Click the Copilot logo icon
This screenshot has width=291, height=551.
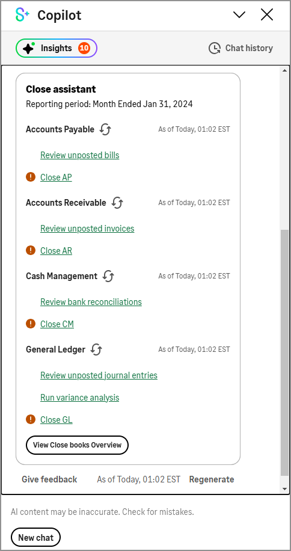pos(22,15)
